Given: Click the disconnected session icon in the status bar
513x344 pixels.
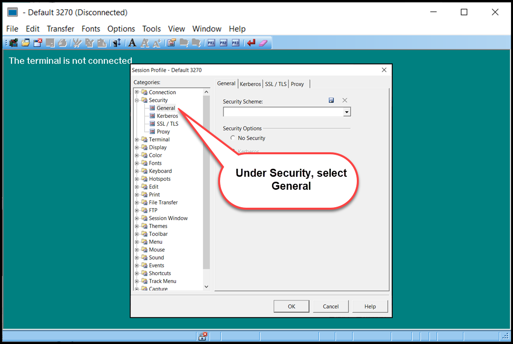Looking at the screenshot, I should click(203, 336).
